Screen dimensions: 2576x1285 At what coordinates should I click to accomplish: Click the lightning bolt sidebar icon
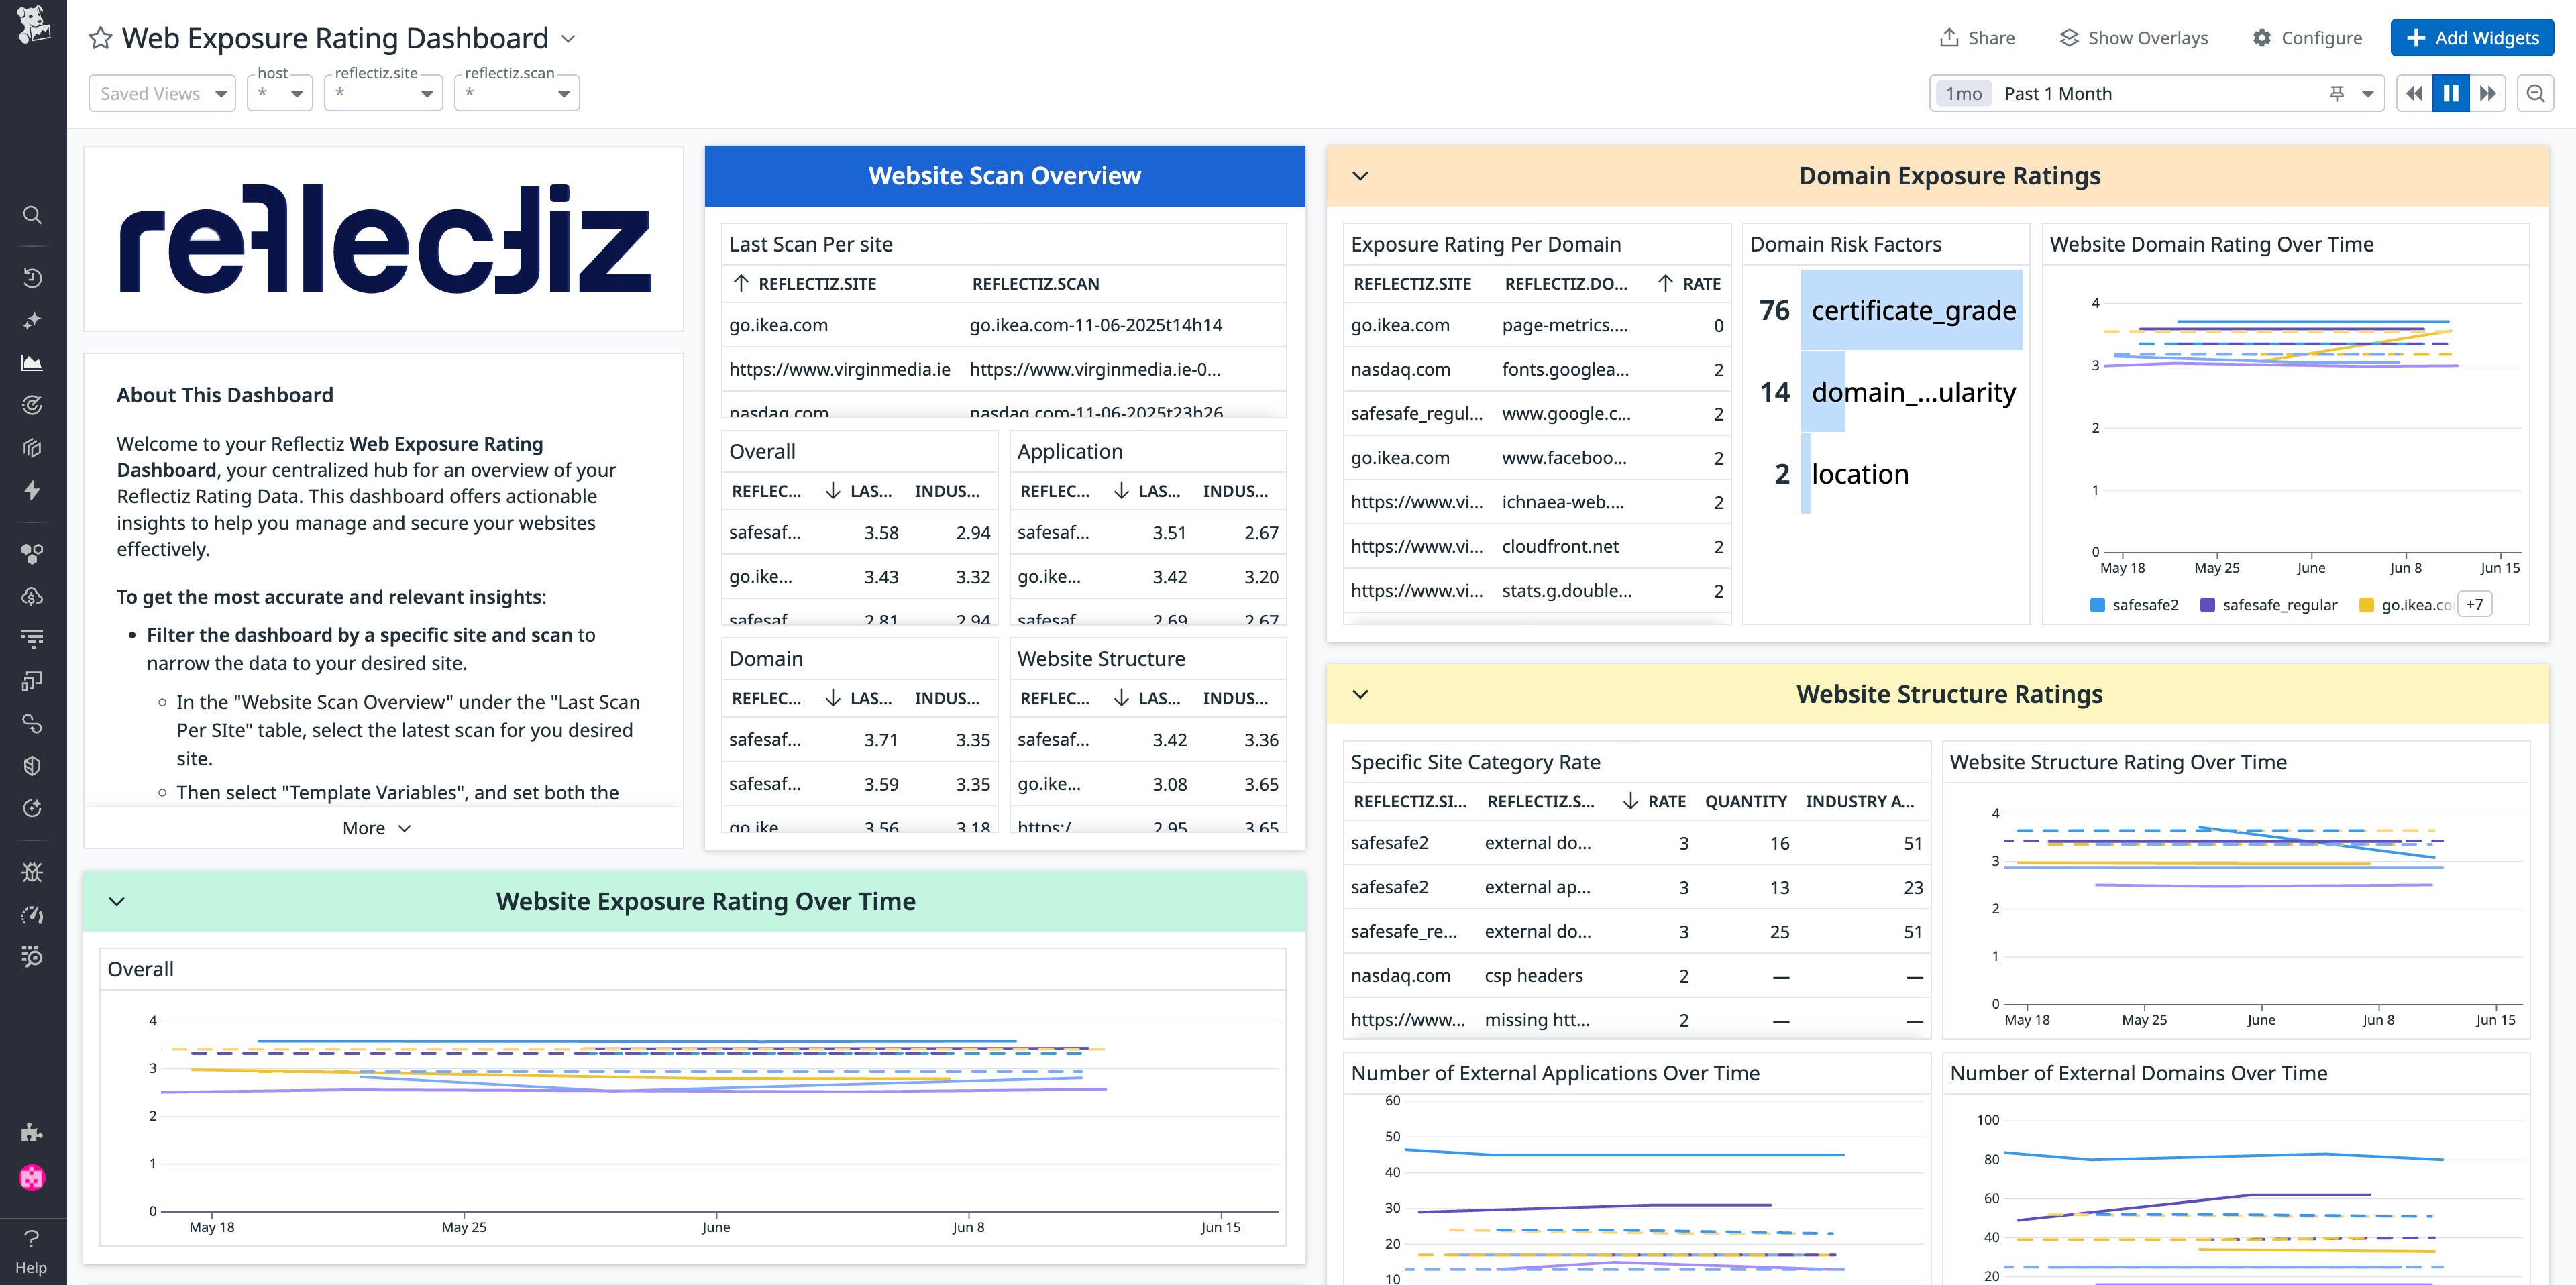point(32,491)
